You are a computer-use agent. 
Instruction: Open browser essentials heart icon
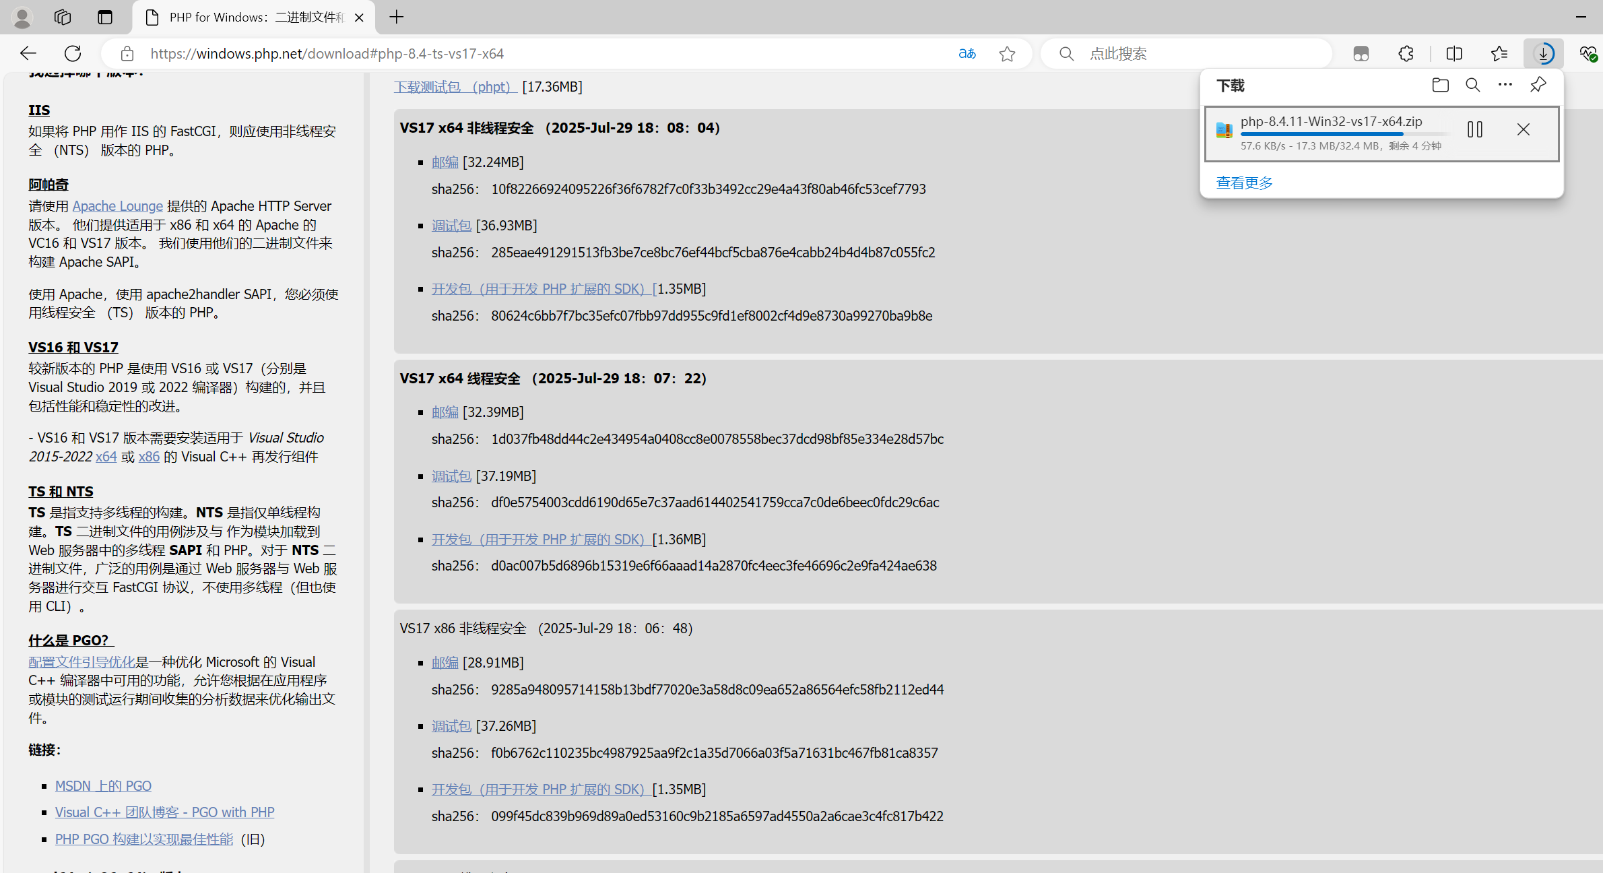click(x=1588, y=53)
